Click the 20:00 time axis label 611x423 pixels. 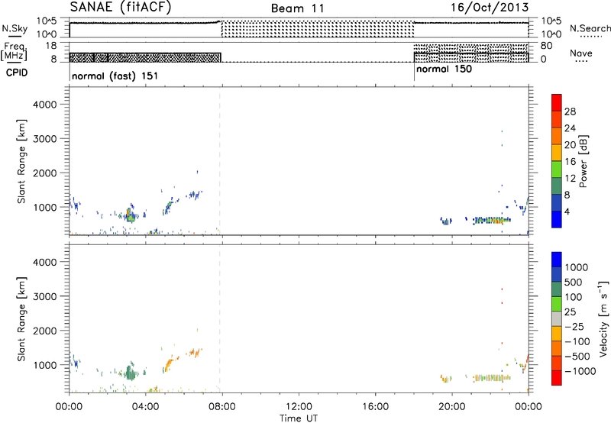452,407
